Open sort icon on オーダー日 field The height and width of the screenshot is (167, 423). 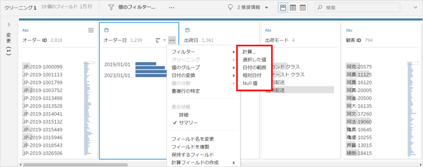[x=158, y=41]
